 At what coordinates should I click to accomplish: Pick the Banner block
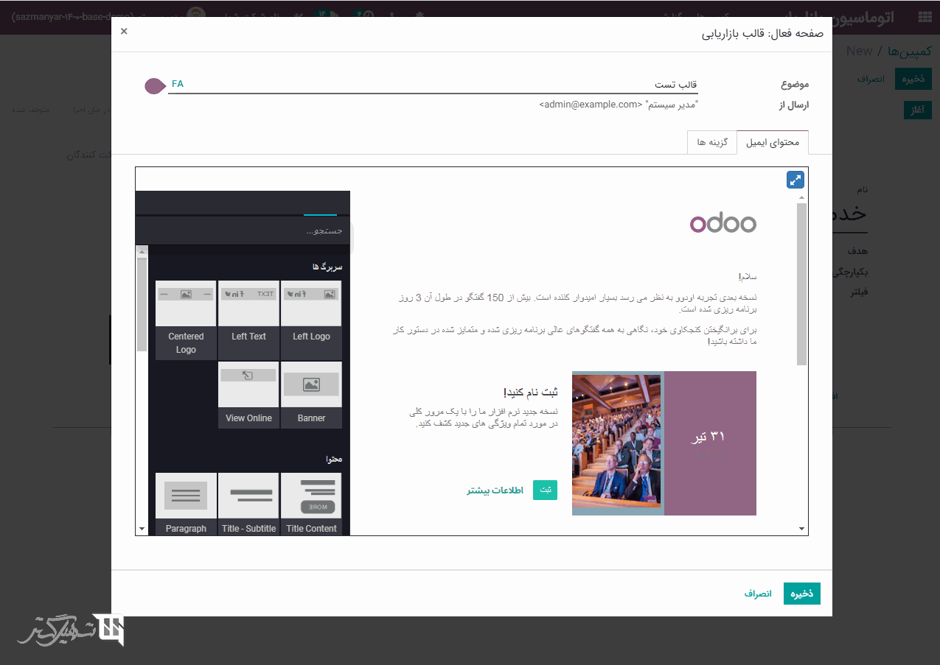coord(311,395)
